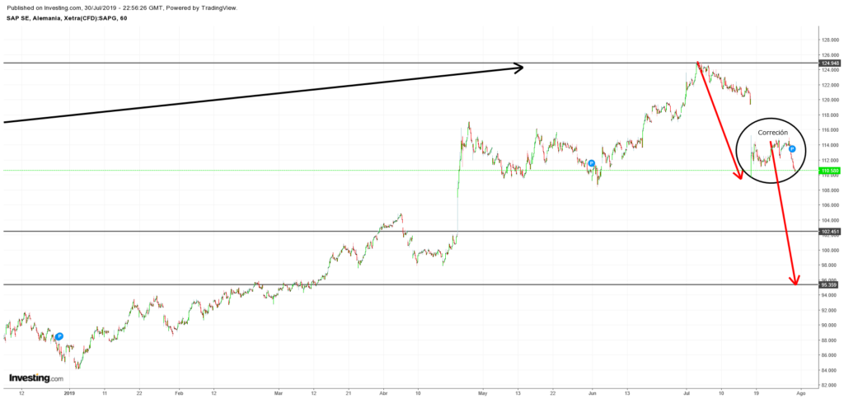This screenshot has height=399, width=844.
Task: Click the blue marker icon near December 2018
Action: click(x=59, y=336)
